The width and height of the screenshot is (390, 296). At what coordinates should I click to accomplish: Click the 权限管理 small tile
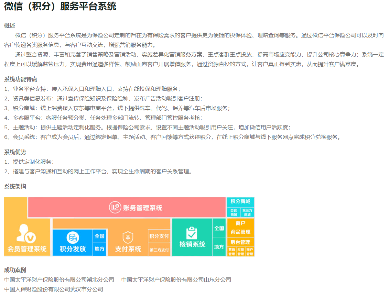point(240,252)
